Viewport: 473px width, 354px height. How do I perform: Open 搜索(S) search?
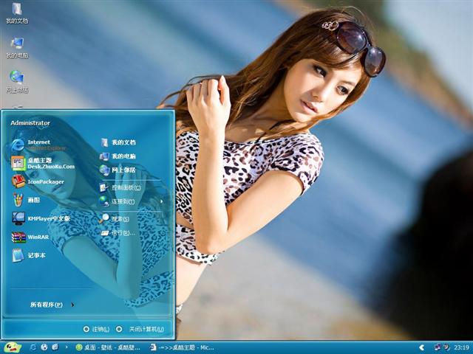click(x=115, y=219)
